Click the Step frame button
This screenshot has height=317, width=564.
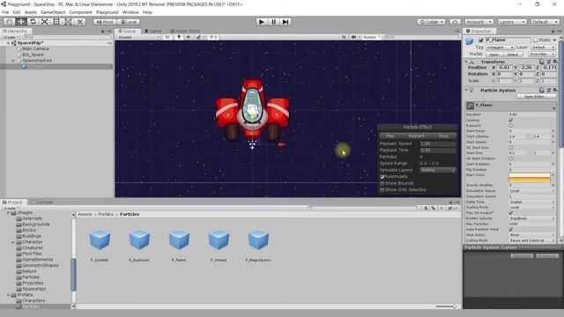pos(286,21)
